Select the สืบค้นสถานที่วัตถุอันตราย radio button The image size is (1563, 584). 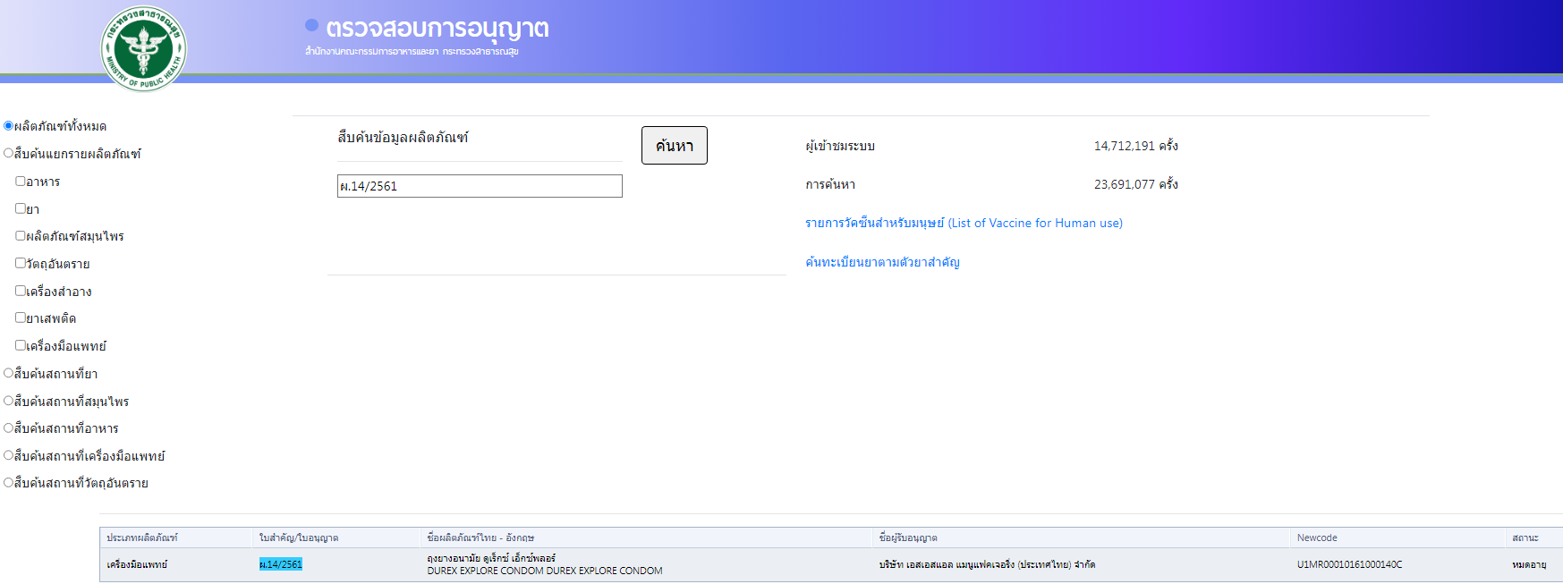click(9, 483)
